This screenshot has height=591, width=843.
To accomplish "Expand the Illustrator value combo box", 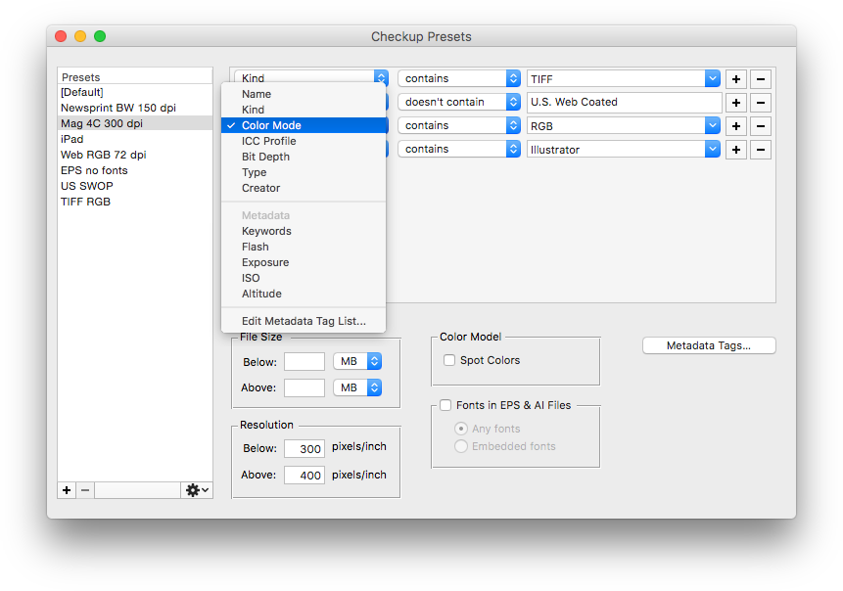I will [x=713, y=150].
